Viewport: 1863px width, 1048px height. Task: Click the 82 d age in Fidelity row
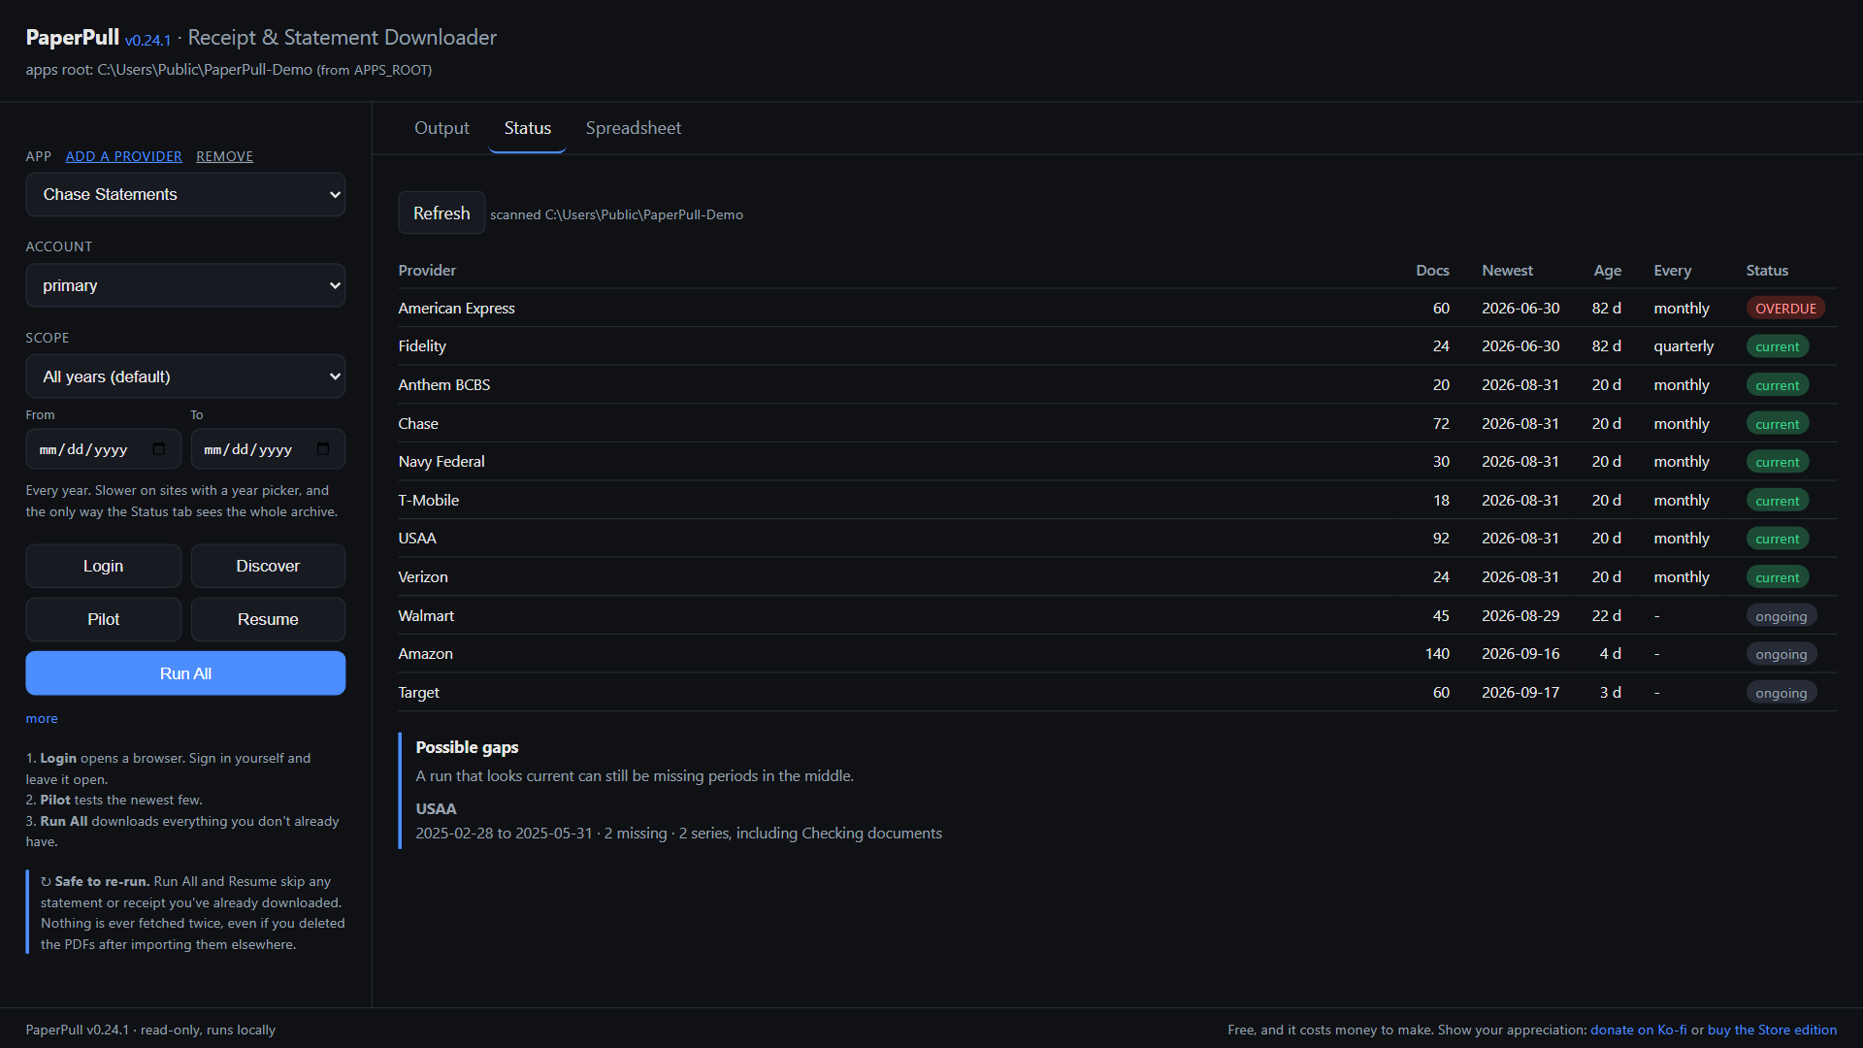coord(1606,346)
